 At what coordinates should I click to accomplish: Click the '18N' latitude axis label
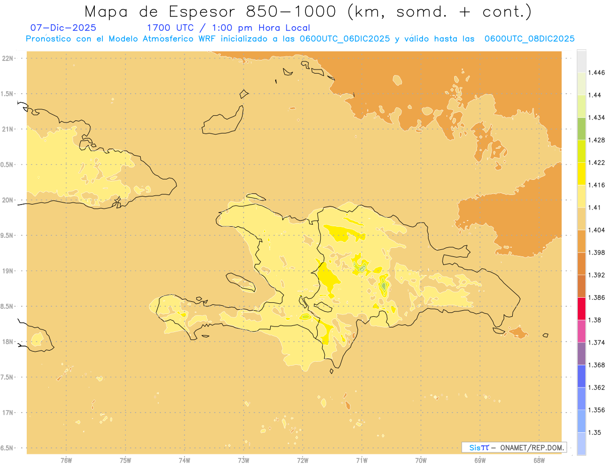[x=7, y=342]
